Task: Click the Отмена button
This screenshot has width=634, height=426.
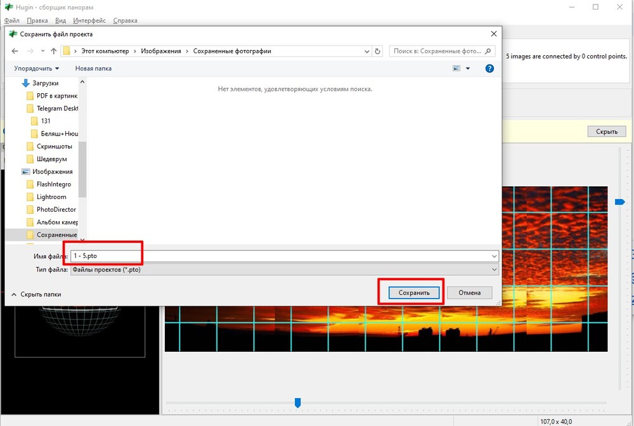Action: pyautogui.click(x=469, y=293)
